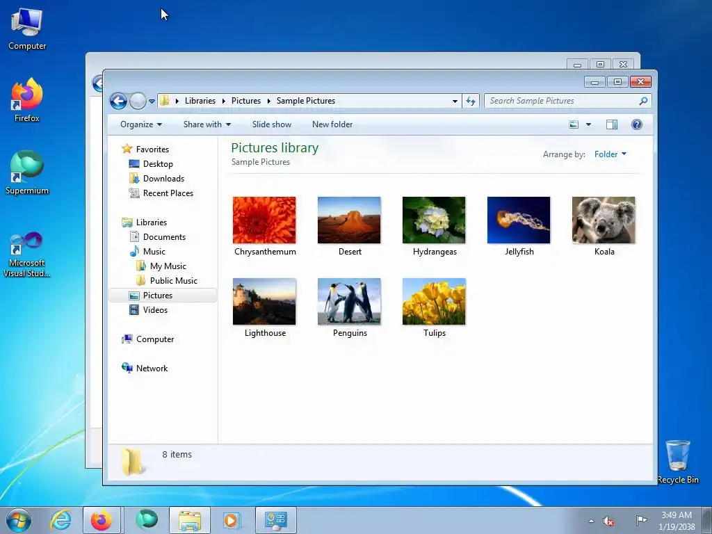712x534 pixels.
Task: Open the Organize menu
Action: [140, 124]
